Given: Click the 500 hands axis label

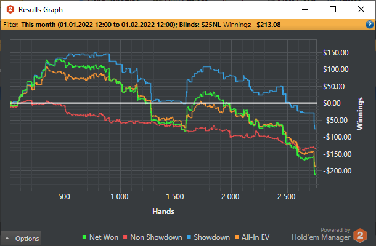Looking at the screenshot, I should click(64, 197).
